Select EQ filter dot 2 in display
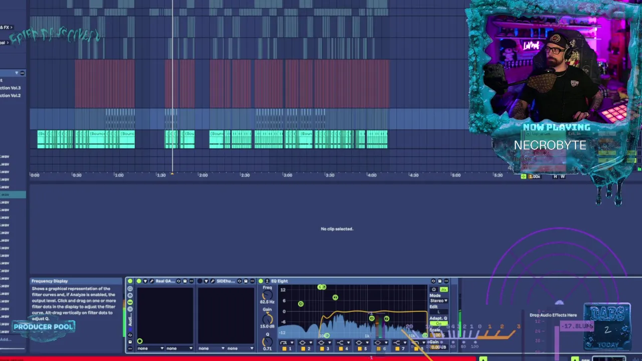The width and height of the screenshot is (642, 361). (x=335, y=297)
